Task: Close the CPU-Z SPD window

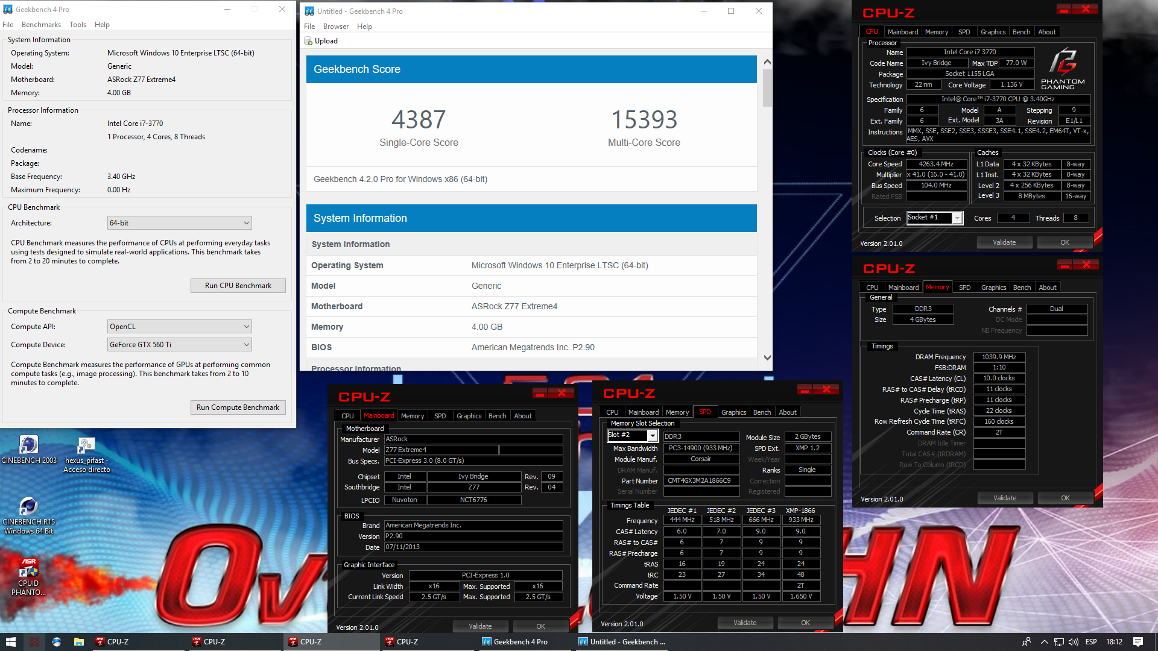Action: (x=827, y=389)
